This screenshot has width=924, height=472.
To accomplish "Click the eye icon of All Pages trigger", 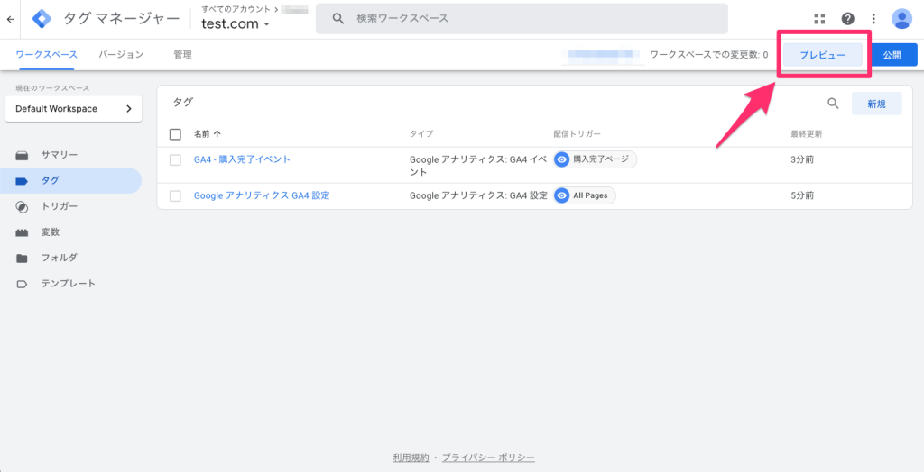I will pyautogui.click(x=562, y=195).
